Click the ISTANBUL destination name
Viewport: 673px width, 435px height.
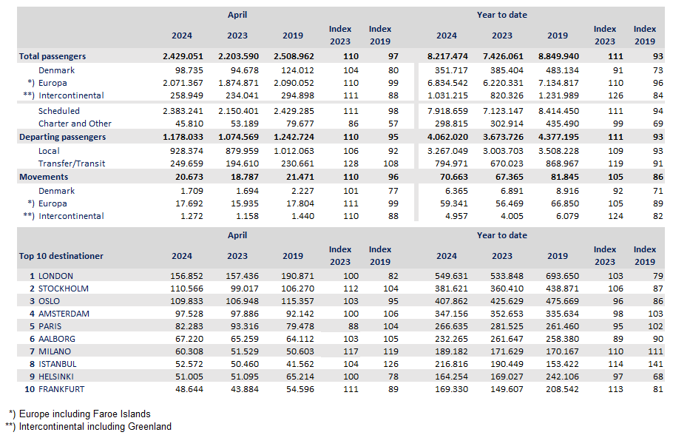pos(59,364)
